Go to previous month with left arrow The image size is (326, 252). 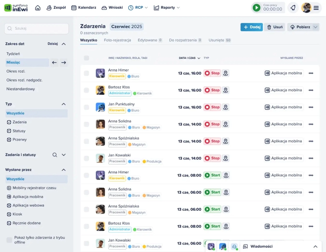pos(54,62)
